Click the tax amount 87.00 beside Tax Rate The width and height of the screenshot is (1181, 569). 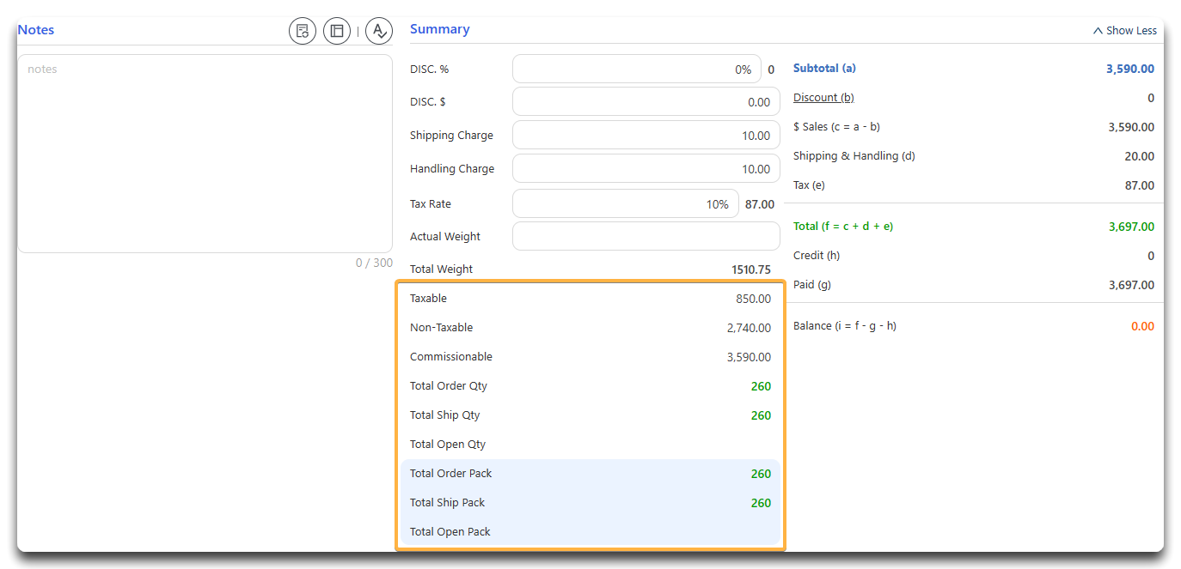pyautogui.click(x=760, y=204)
